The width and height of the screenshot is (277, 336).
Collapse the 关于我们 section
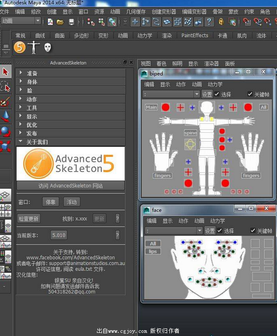coord(71,142)
